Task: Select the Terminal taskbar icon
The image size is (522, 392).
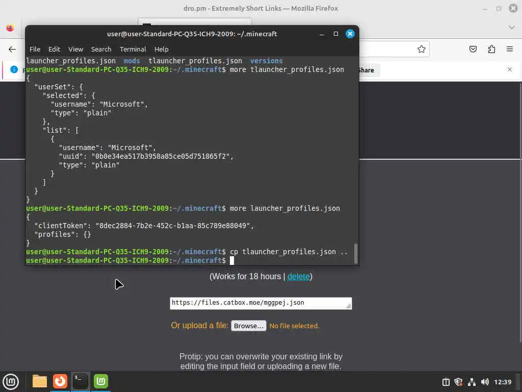Action: 81,381
